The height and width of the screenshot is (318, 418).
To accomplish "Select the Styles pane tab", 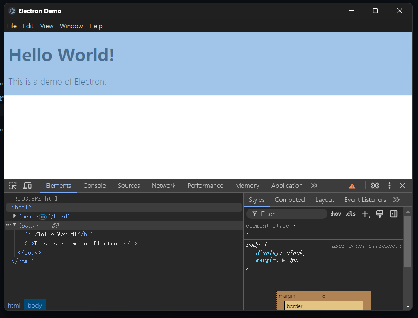I will pos(257,199).
